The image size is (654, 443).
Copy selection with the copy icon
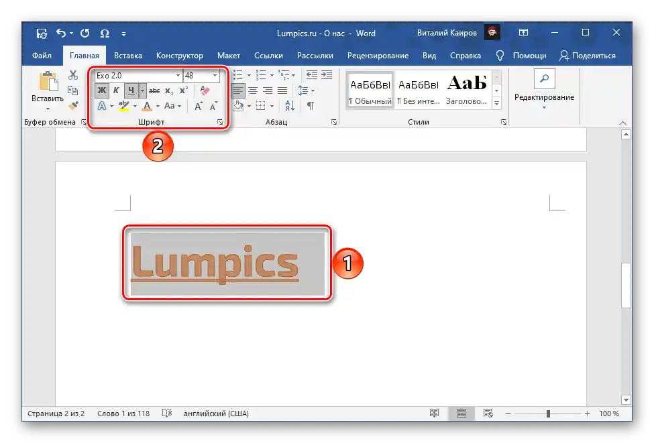[x=73, y=90]
